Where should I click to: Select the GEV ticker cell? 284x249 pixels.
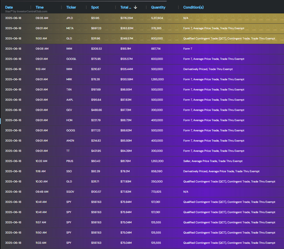point(69,110)
